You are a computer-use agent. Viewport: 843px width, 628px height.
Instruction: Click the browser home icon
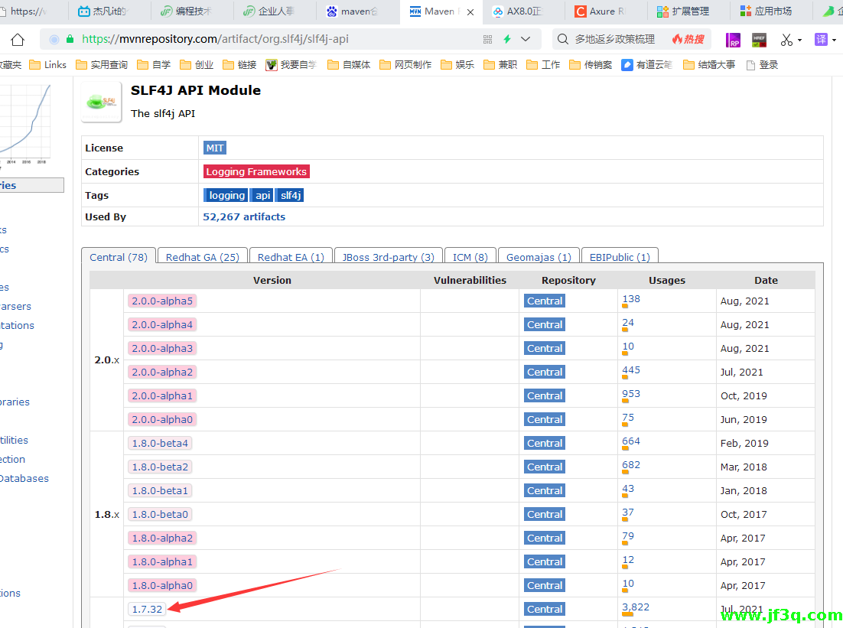pyautogui.click(x=18, y=39)
